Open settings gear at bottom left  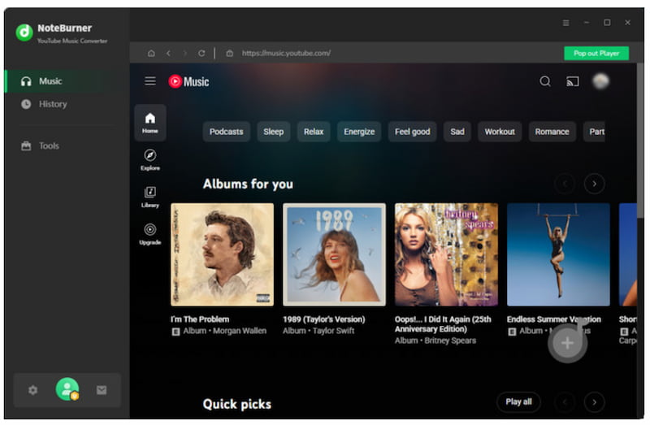point(32,390)
